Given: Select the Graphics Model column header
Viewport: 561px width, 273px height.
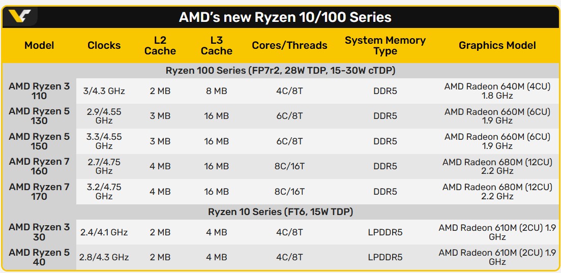Looking at the screenshot, I should tap(497, 45).
